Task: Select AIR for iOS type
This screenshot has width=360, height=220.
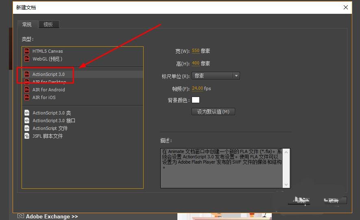Action: click(83, 97)
